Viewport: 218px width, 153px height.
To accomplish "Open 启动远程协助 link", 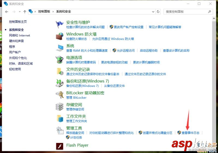I will pos(149,51).
